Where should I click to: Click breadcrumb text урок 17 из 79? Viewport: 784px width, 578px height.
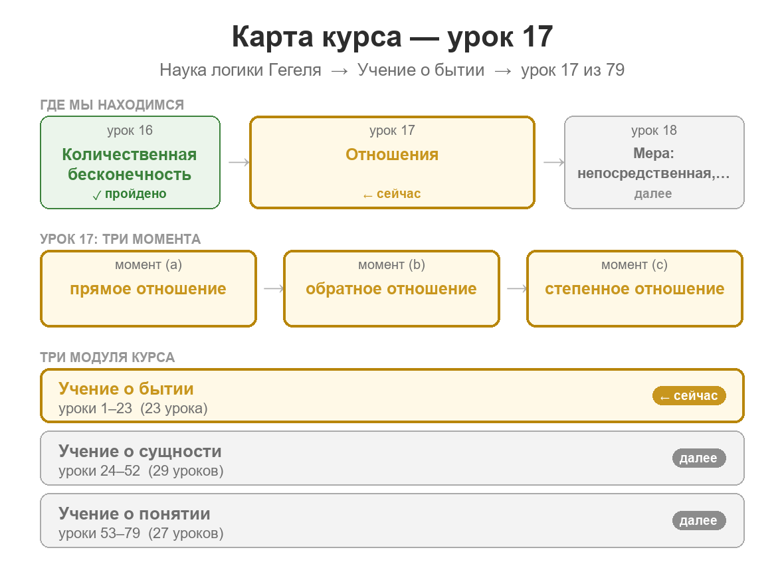[x=573, y=70]
